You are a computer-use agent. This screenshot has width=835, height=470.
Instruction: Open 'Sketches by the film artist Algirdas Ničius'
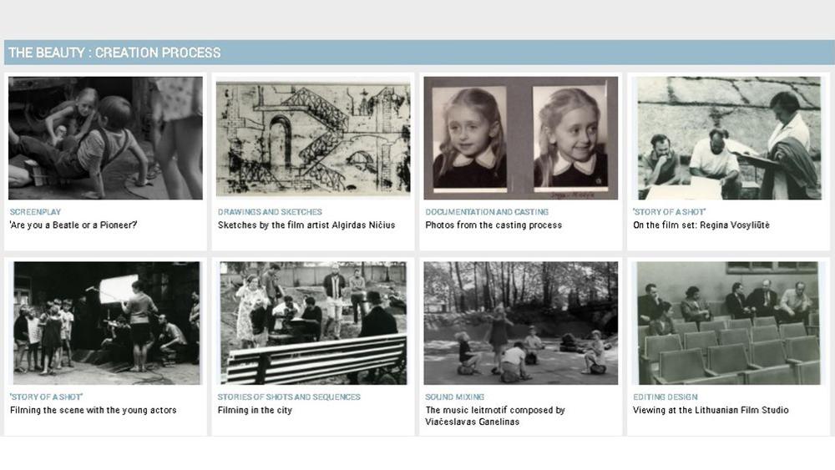[306, 225]
